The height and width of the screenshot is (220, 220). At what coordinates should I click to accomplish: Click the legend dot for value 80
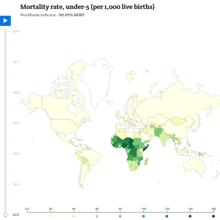[x=120, y=216]
